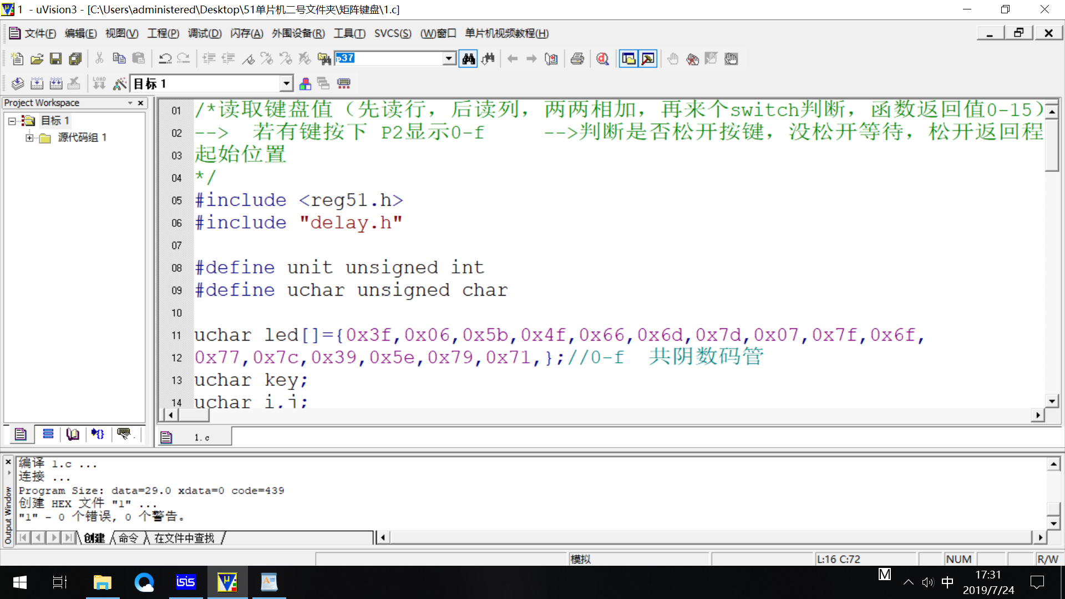Open the find text dropdown showing p37
The width and height of the screenshot is (1065, 599).
(x=449, y=58)
